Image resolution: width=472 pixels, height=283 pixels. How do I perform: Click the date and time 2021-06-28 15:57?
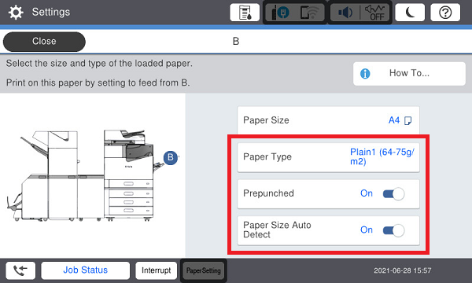pyautogui.click(x=403, y=270)
